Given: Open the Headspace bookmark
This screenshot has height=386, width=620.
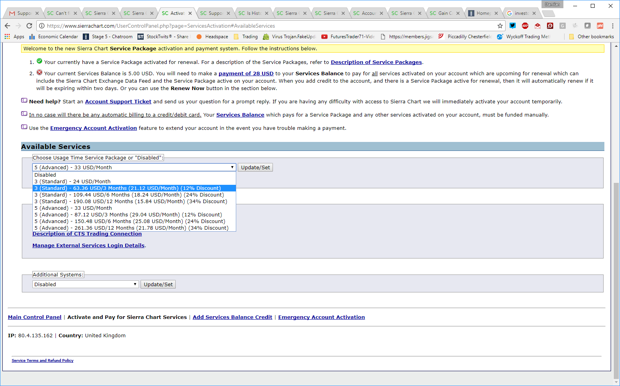Looking at the screenshot, I should click(x=212, y=37).
